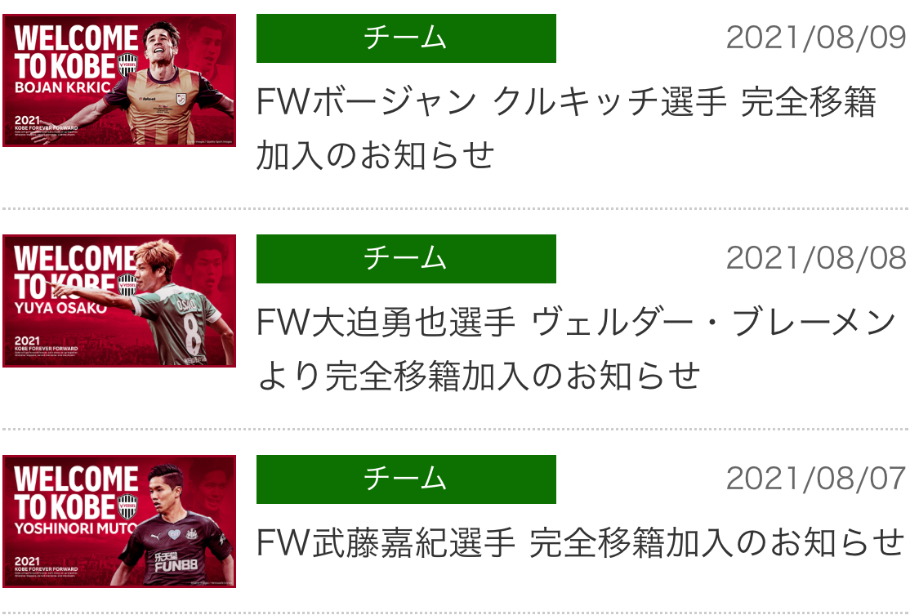This screenshot has width=910, height=615.
Task: Open the Yoshinori Muto welcome banner thumbnail
Action: (x=119, y=521)
